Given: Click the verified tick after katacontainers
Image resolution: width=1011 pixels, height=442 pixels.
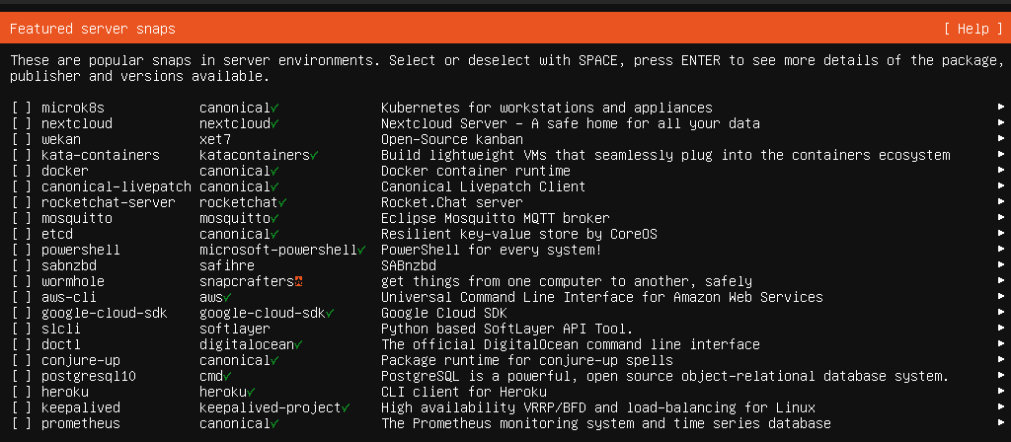Looking at the screenshot, I should (314, 155).
